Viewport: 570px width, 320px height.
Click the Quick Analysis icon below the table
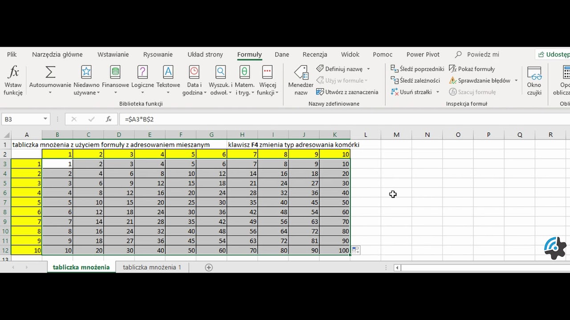(355, 250)
